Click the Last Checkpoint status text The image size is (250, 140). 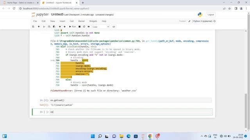(79, 15)
